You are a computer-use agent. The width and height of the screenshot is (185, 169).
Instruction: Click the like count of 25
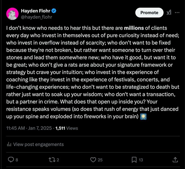point(100,160)
